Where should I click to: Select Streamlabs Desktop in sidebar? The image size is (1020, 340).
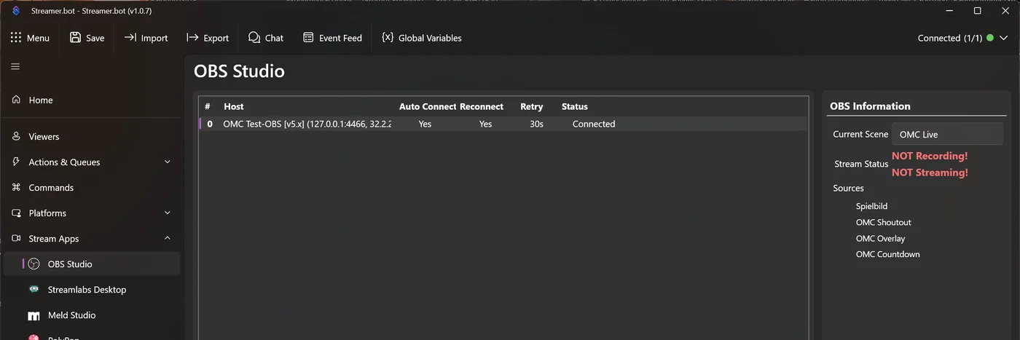point(92,289)
